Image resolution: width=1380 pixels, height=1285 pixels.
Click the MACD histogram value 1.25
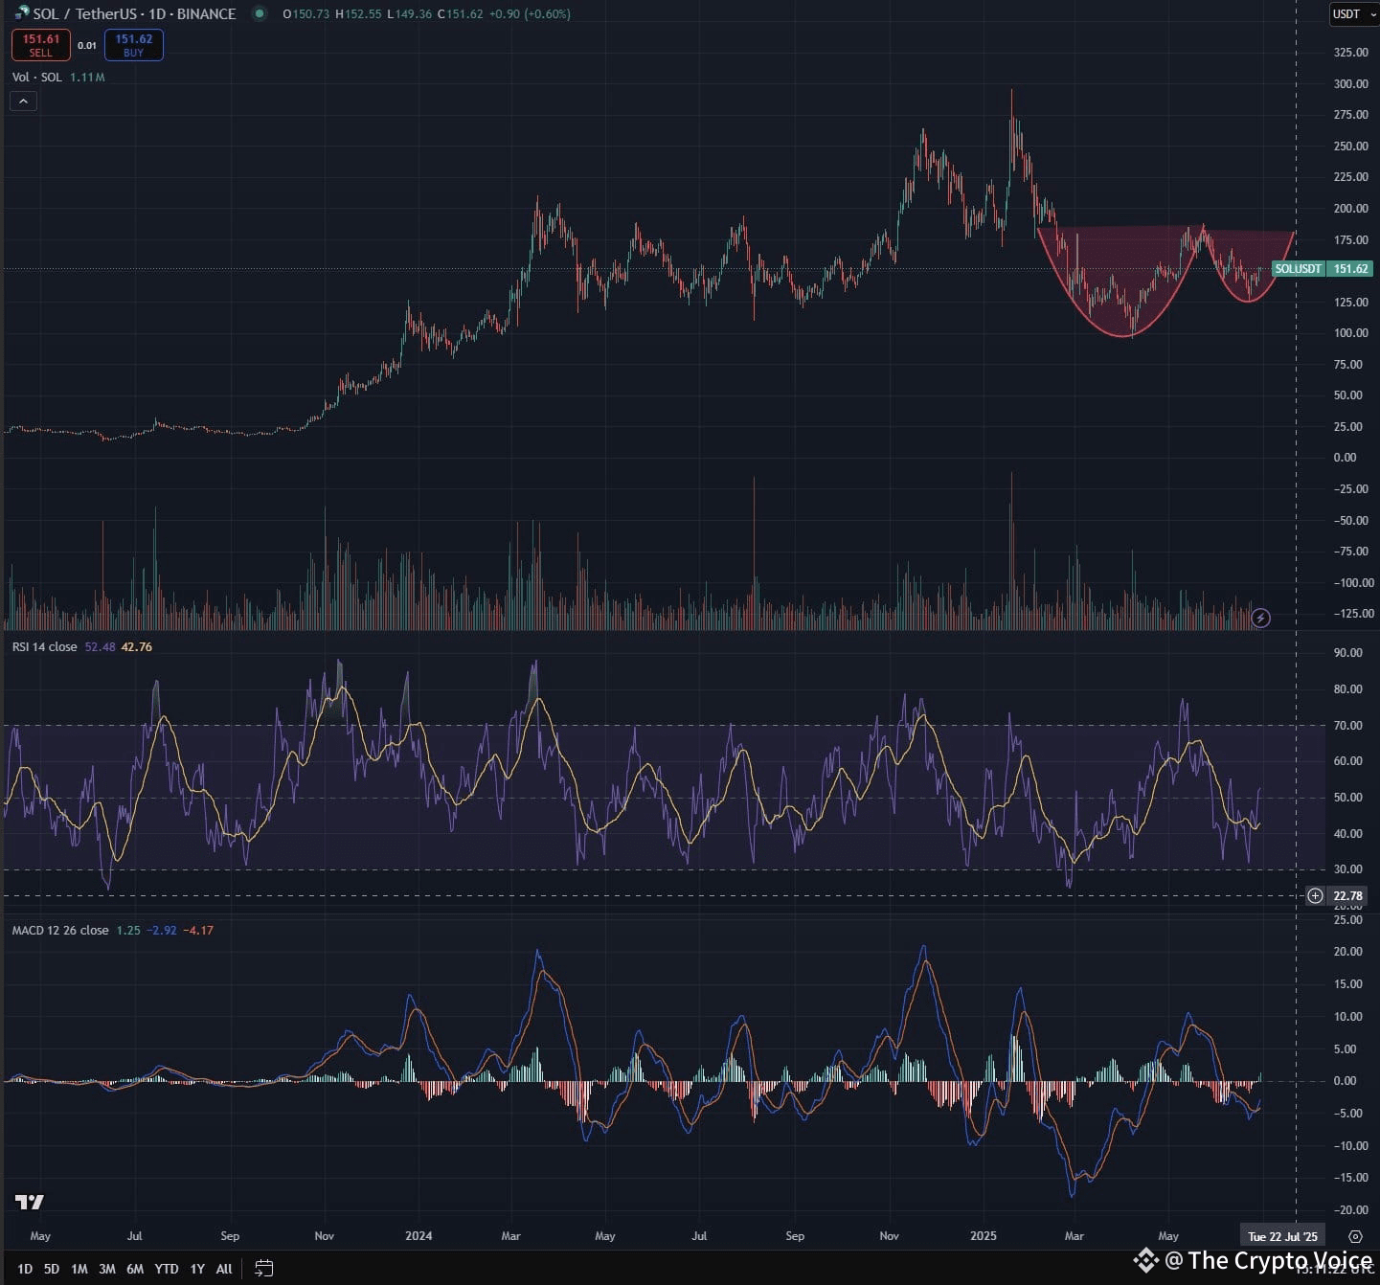[128, 931]
